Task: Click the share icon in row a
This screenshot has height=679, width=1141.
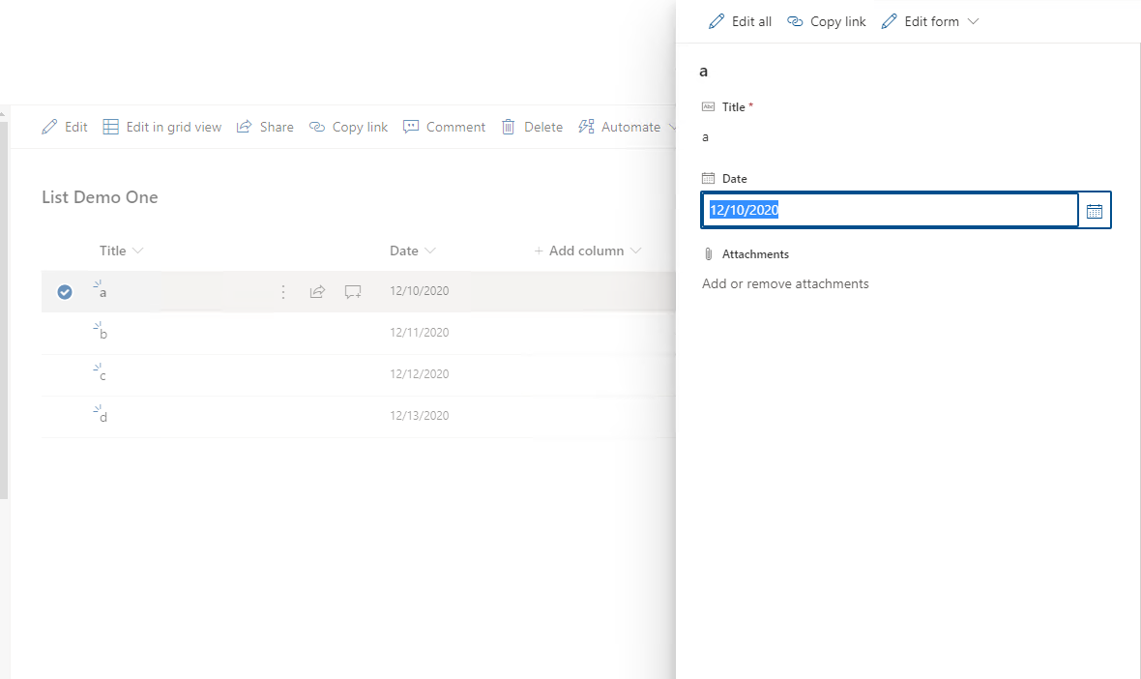Action: point(317,292)
